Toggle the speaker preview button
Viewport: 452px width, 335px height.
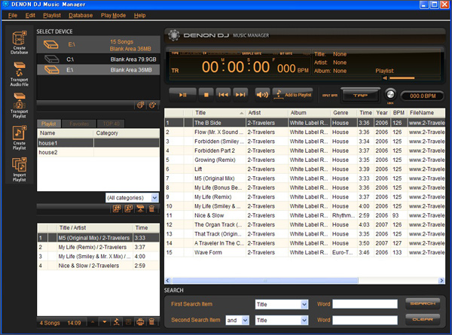262,95
